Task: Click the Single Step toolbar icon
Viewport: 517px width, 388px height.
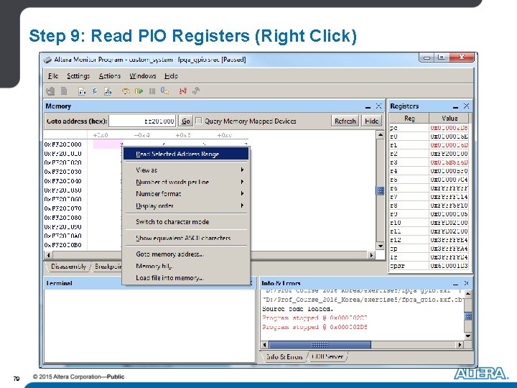Action: (x=165, y=91)
